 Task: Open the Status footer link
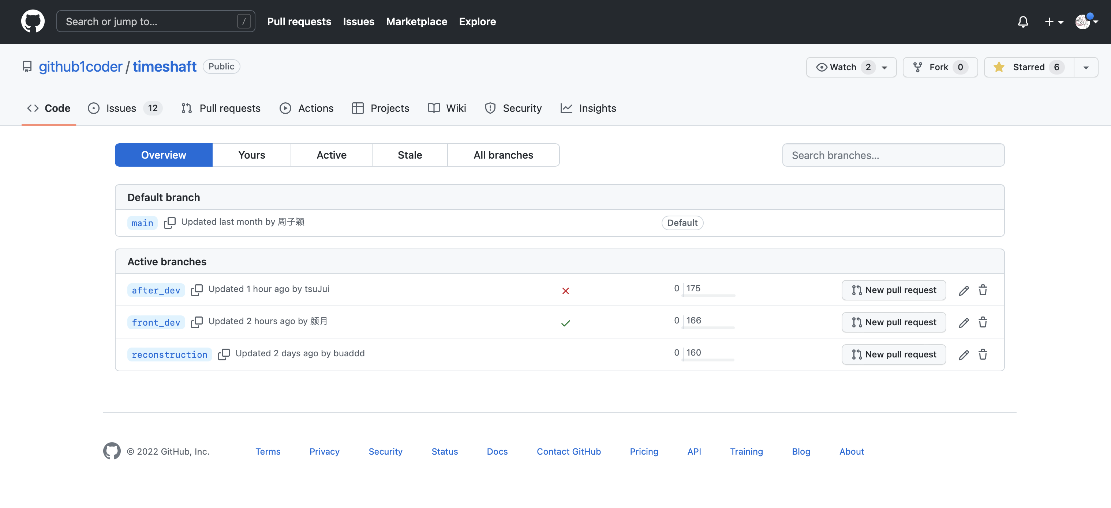445,451
